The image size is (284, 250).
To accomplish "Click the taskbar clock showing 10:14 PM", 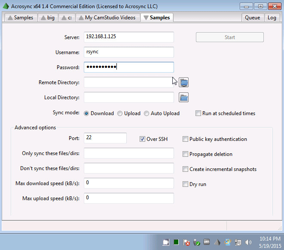I will 270,242.
